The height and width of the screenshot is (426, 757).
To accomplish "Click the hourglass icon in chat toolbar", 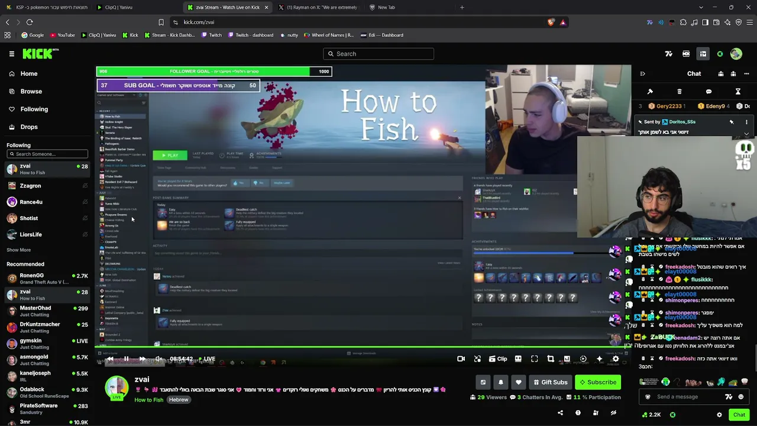I will [738, 92].
